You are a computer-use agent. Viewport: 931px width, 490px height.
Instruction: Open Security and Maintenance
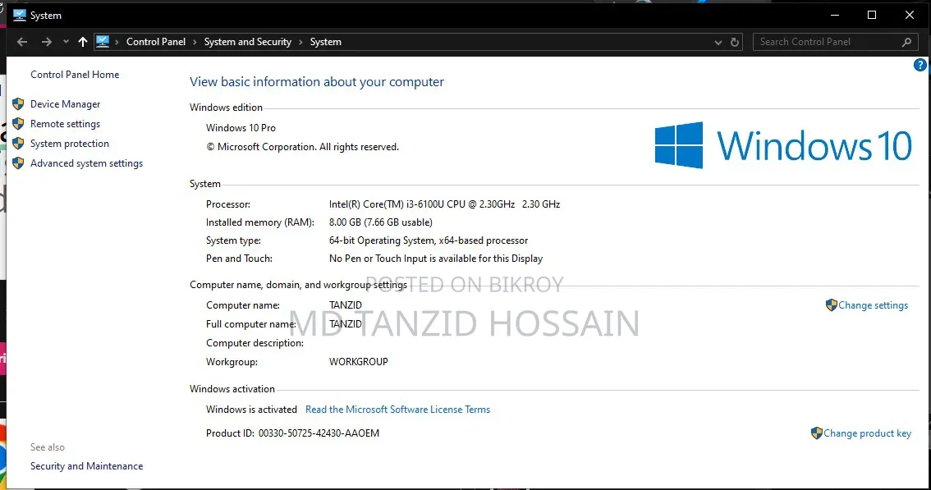coord(87,466)
